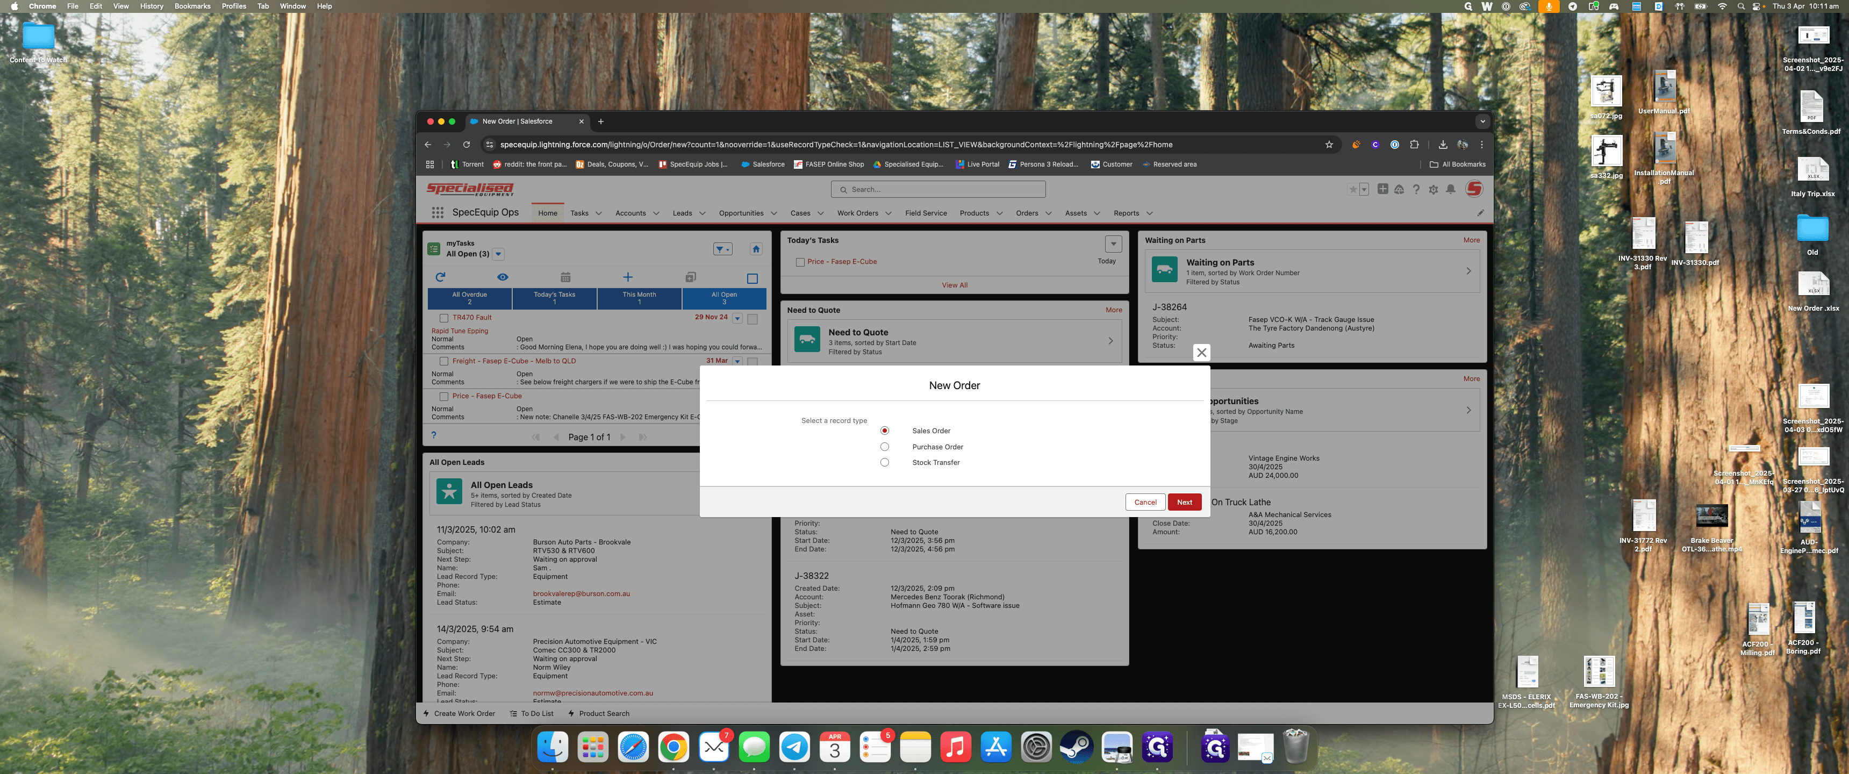Expand the Orders tab dropdown chevron
The width and height of the screenshot is (1849, 774).
click(1048, 213)
